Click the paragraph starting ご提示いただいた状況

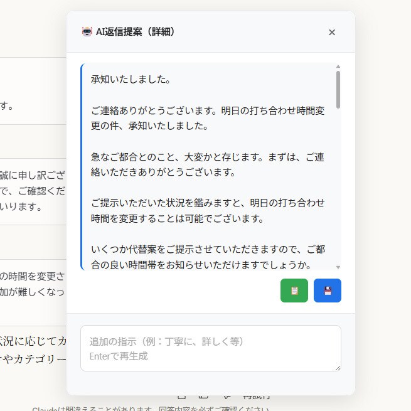[208, 211]
